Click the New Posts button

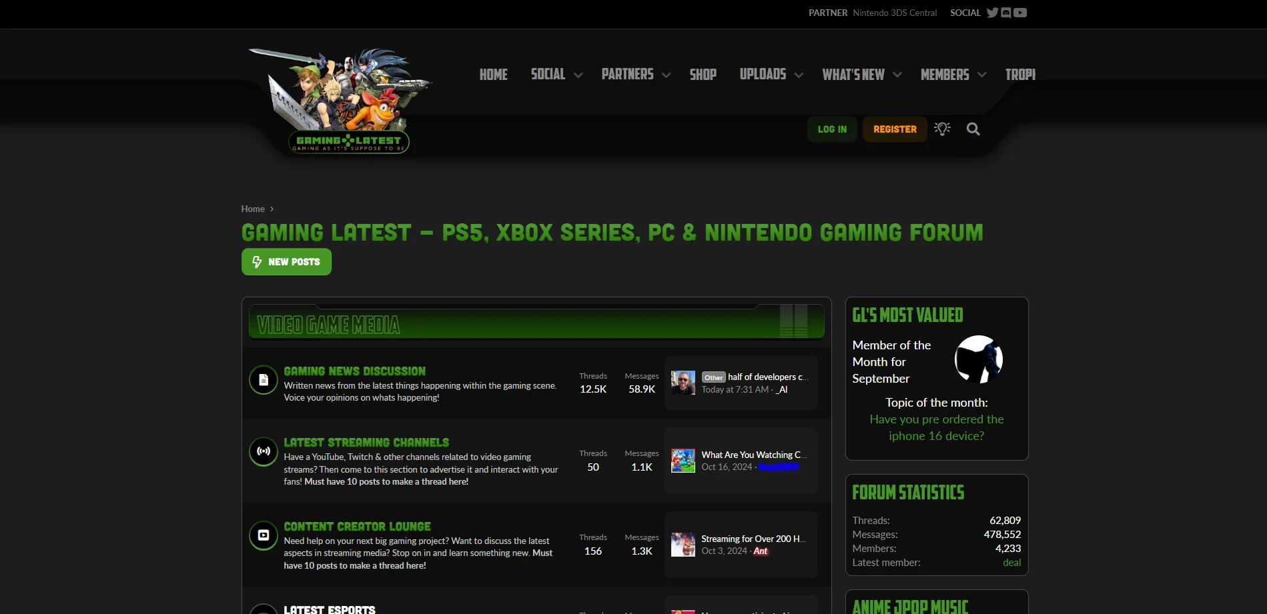(286, 262)
